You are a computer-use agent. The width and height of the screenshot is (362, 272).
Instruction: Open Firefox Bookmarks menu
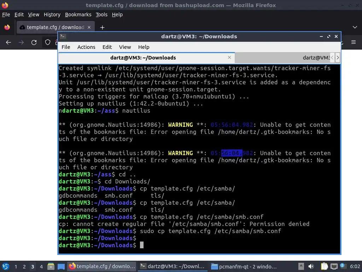[78, 15]
